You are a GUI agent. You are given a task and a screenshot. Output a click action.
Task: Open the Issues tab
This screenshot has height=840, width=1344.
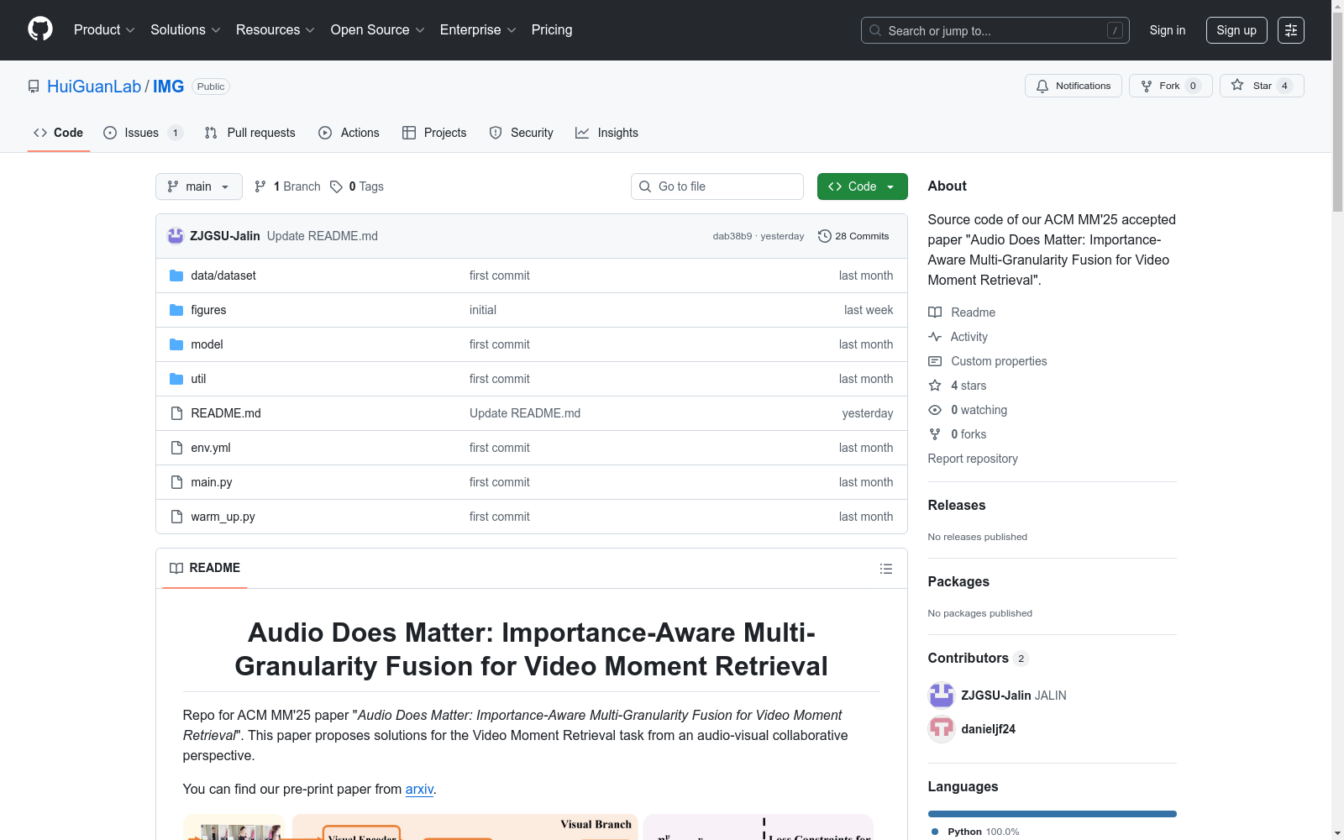[x=143, y=133]
